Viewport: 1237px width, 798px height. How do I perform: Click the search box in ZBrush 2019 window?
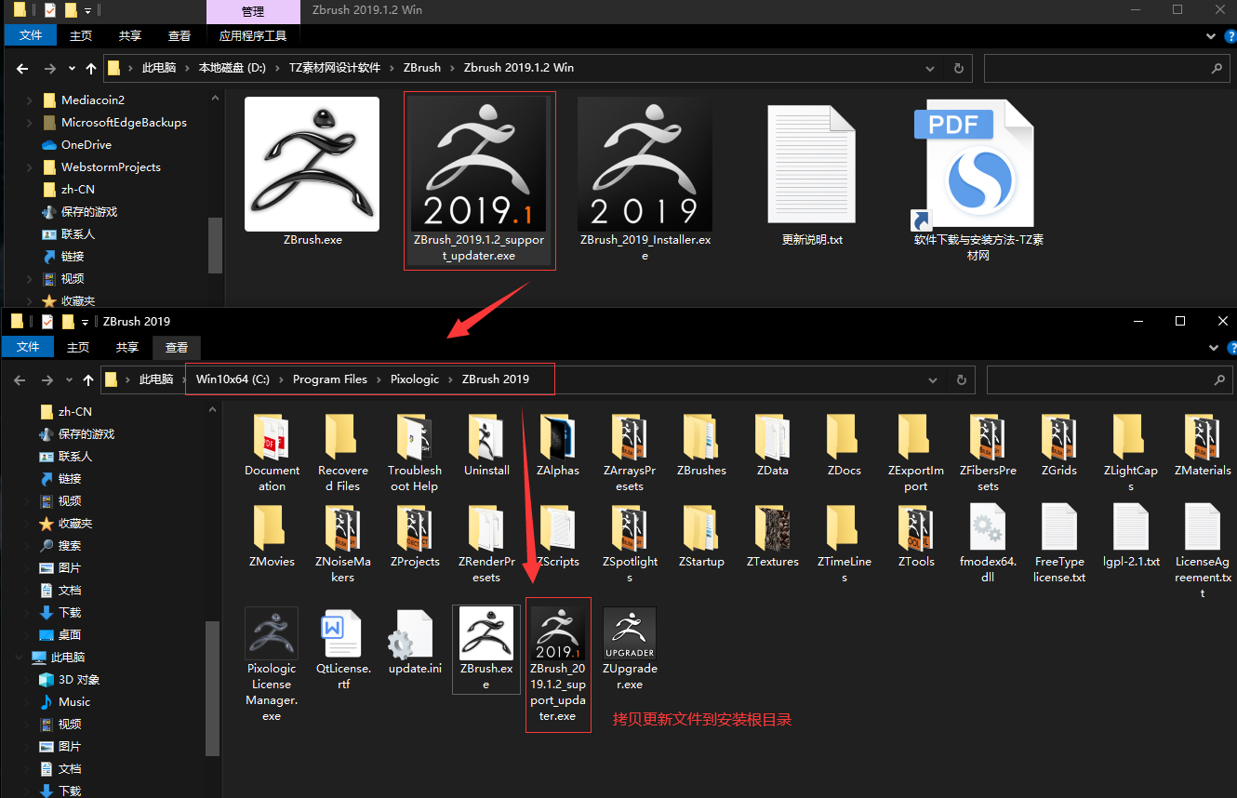[1109, 379]
